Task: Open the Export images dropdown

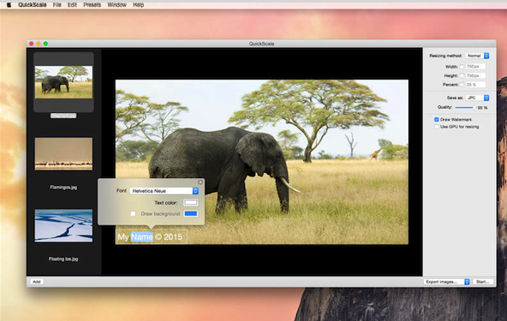Action: tap(447, 282)
